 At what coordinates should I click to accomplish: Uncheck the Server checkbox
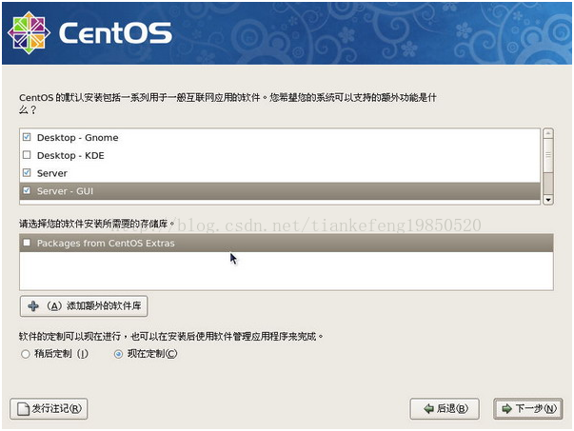point(27,173)
